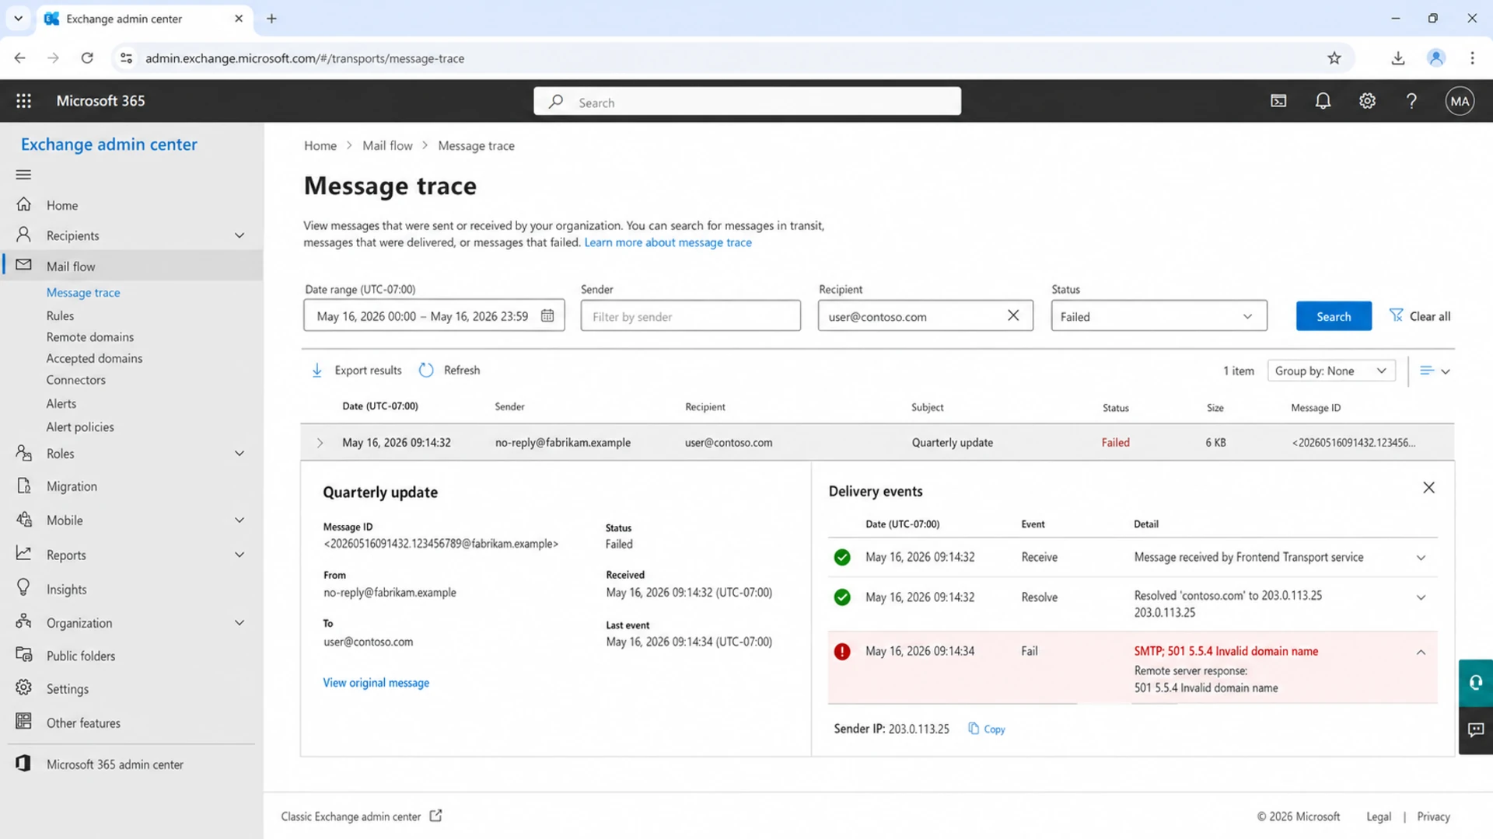Open the MA account avatar
This screenshot has width=1493, height=839.
(x=1460, y=101)
